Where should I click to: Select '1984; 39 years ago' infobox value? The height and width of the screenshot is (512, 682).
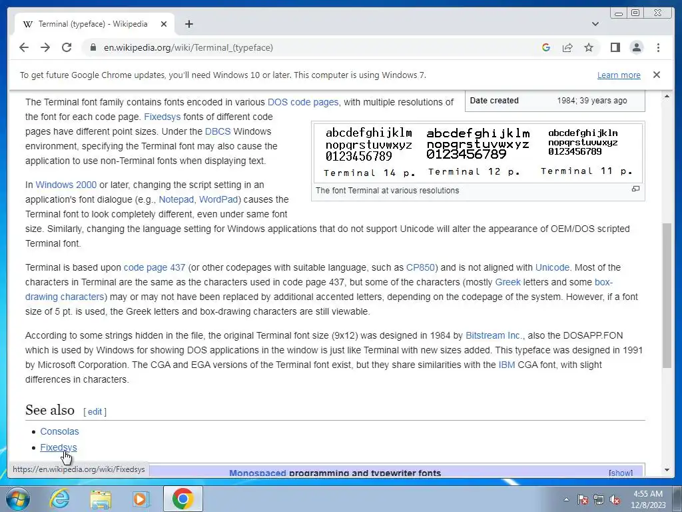[x=592, y=101]
